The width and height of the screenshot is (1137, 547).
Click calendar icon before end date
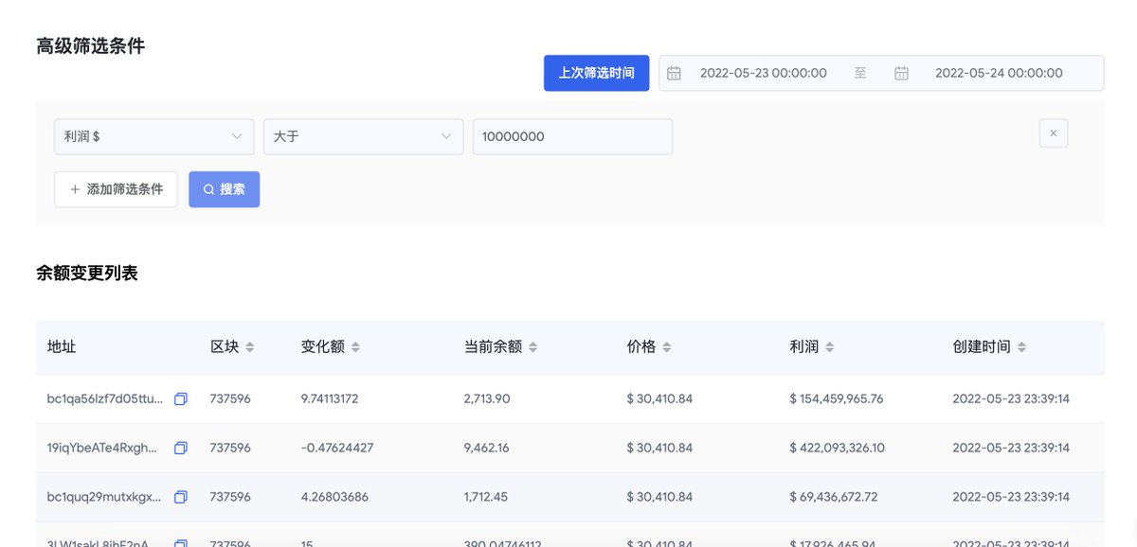pos(902,73)
